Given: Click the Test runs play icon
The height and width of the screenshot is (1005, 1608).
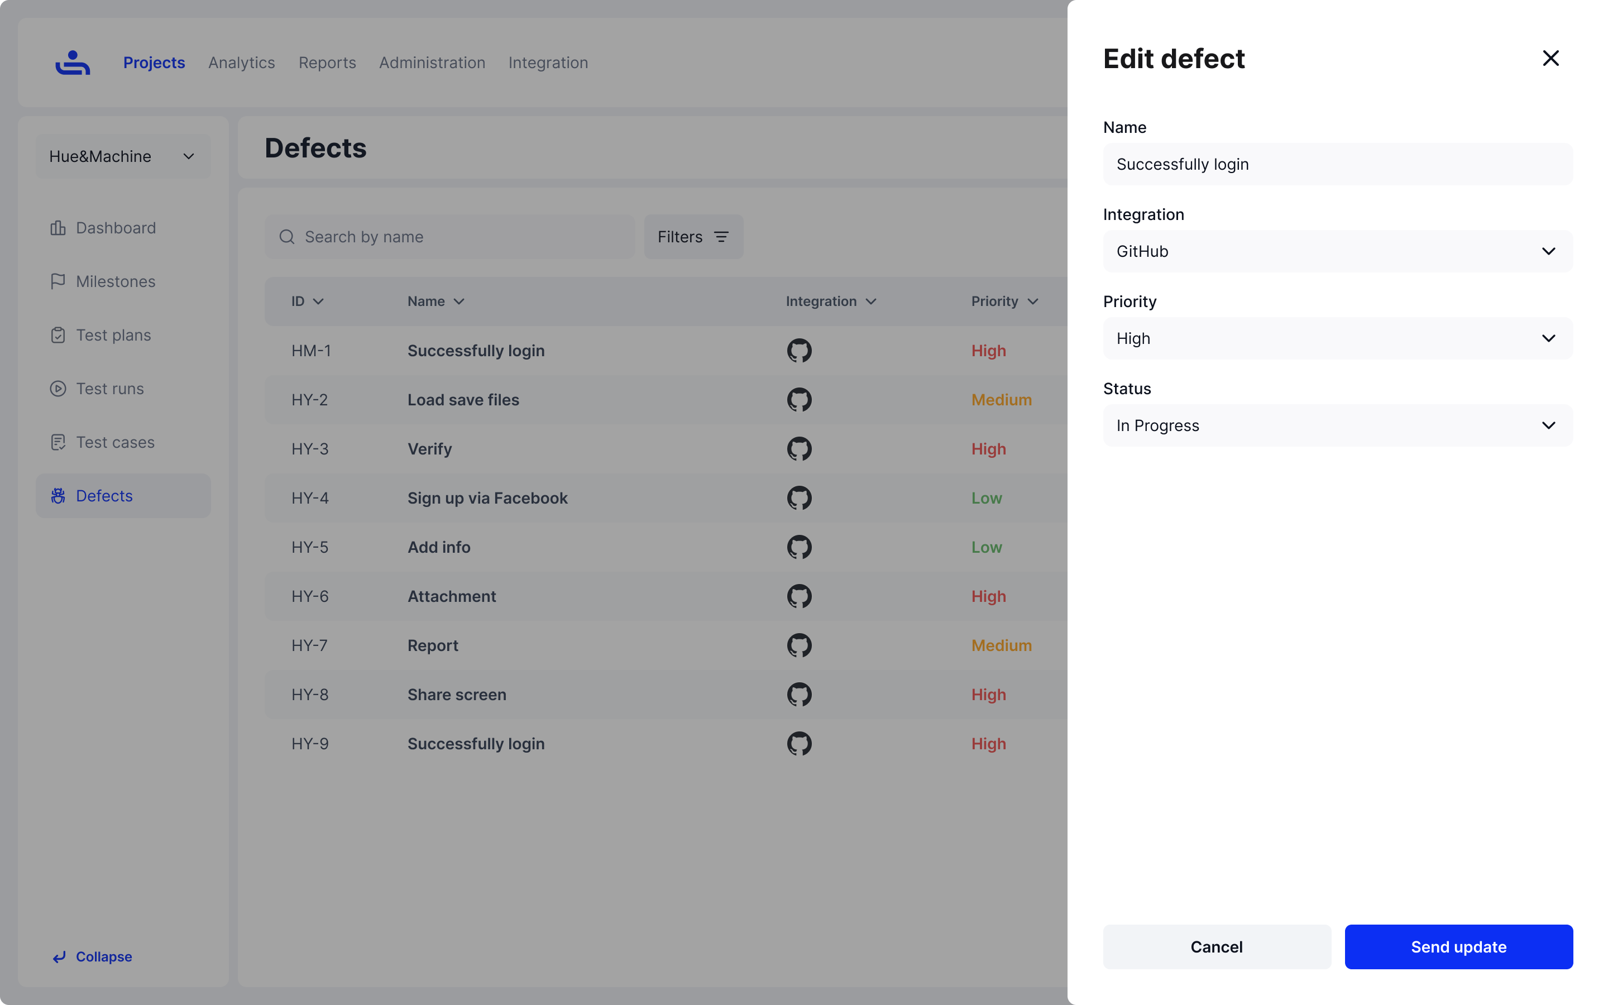Looking at the screenshot, I should [x=58, y=389].
